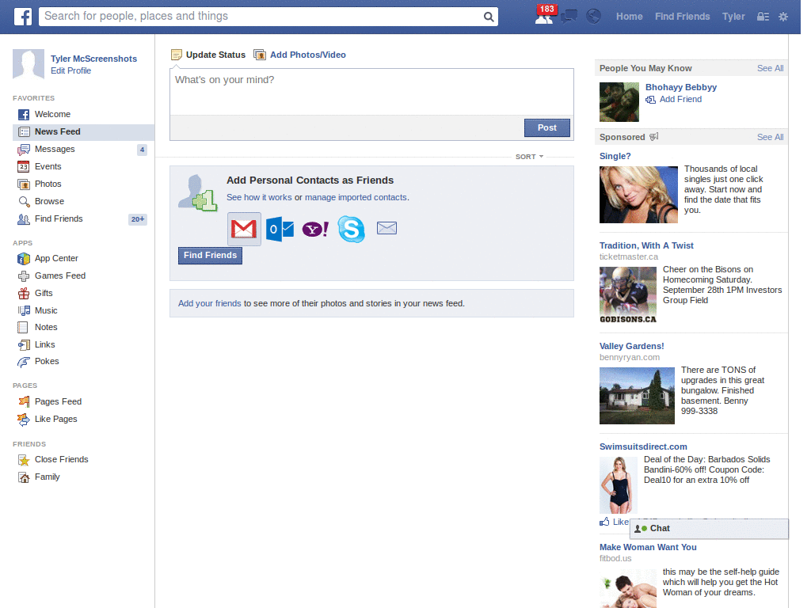
Task: Click the Outlook contacts icon
Action: (x=280, y=229)
